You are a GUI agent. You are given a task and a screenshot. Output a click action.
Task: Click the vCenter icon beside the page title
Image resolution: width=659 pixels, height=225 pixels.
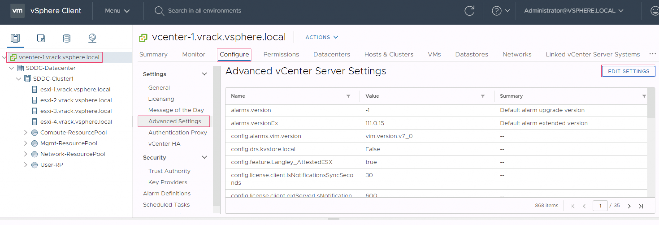click(x=143, y=38)
